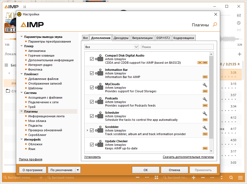Toggle the Podcasts plugin checkbox
Image resolution: width=247 pixels, height=184 pixels.
point(92,102)
